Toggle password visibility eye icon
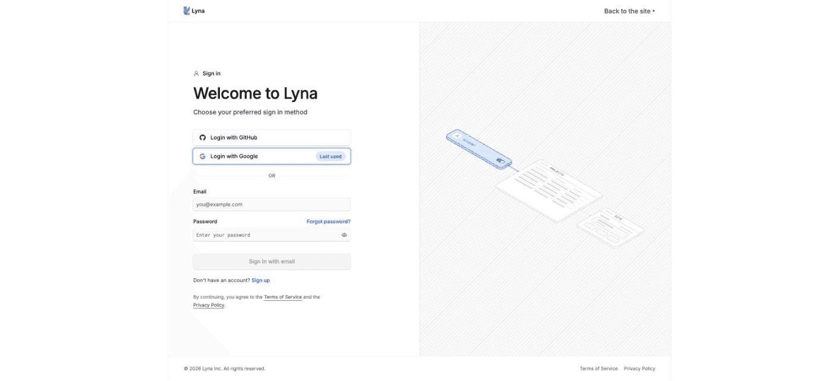The width and height of the screenshot is (838, 381). (x=344, y=235)
